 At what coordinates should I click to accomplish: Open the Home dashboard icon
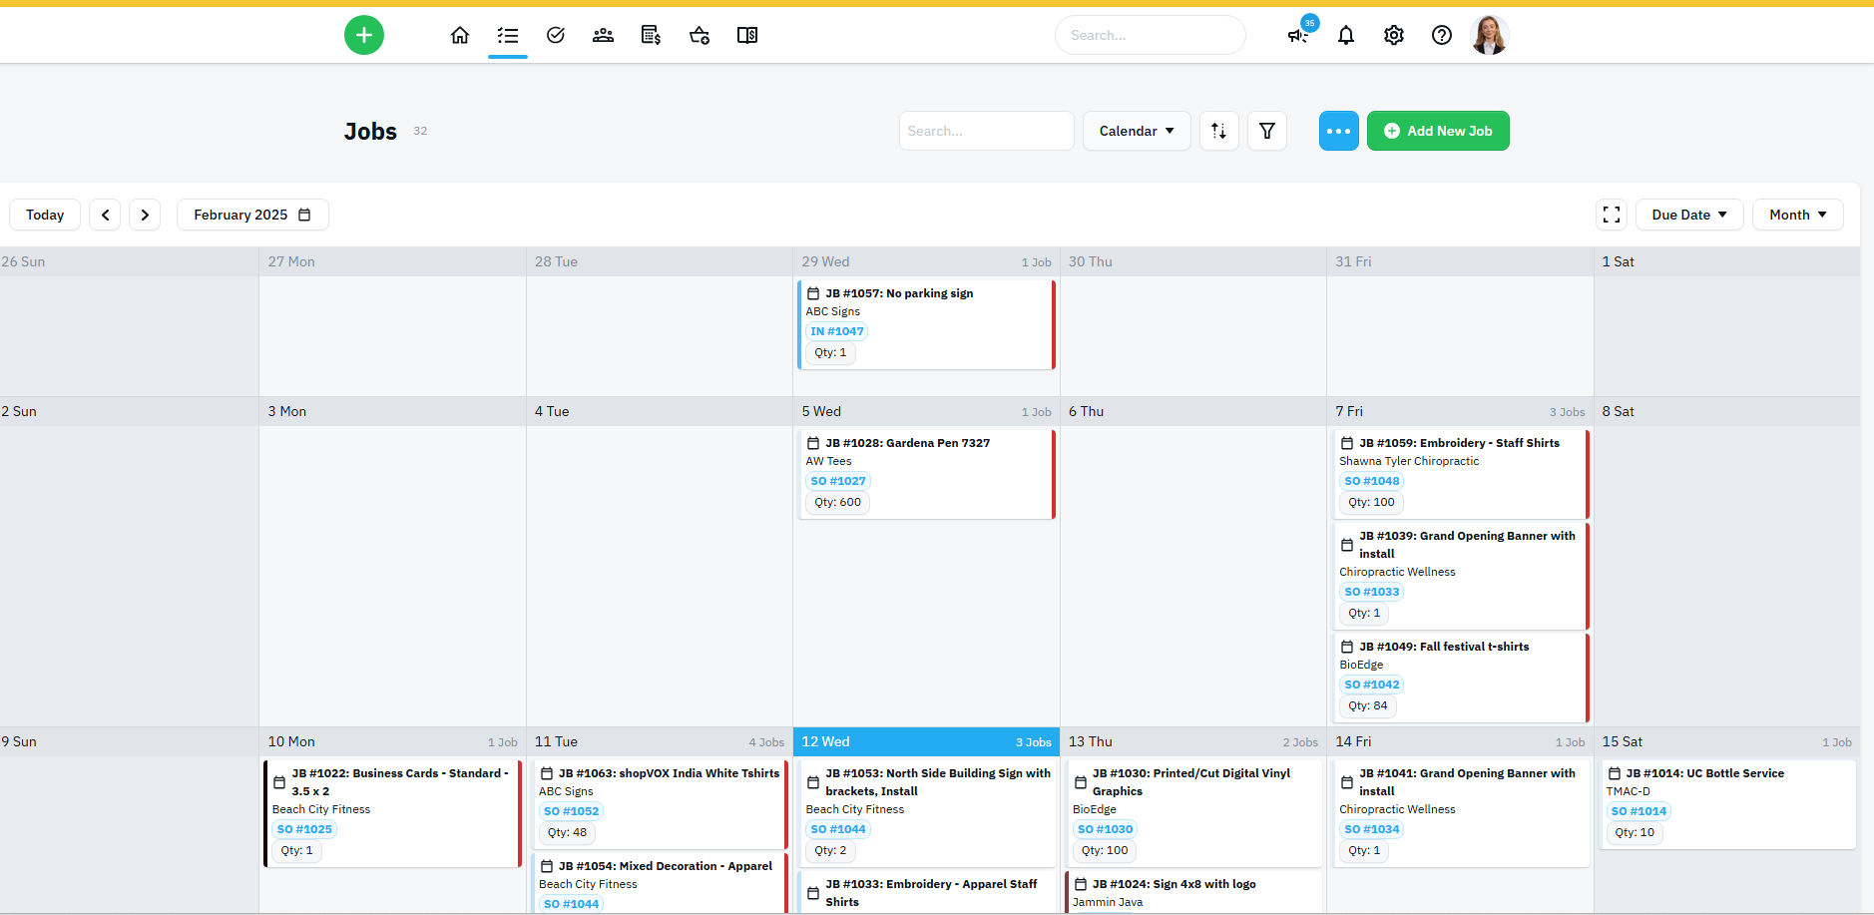click(460, 34)
